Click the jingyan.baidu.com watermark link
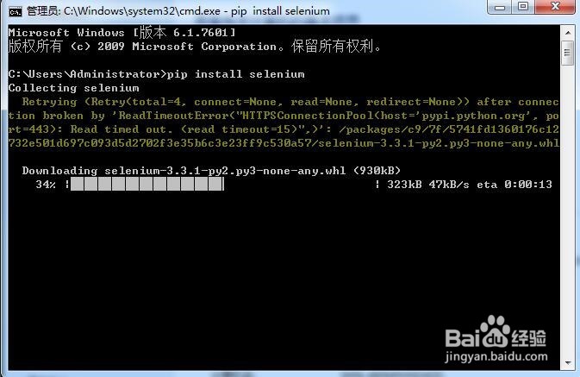Screen dimensions: 580x377 [496, 356]
